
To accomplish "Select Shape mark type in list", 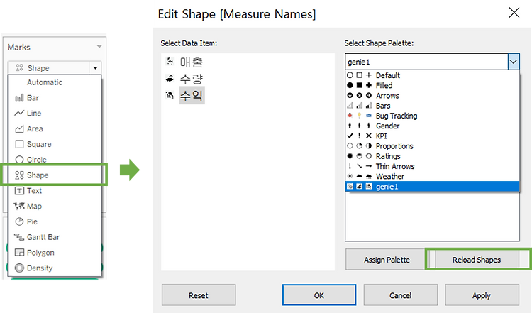I will [x=55, y=175].
